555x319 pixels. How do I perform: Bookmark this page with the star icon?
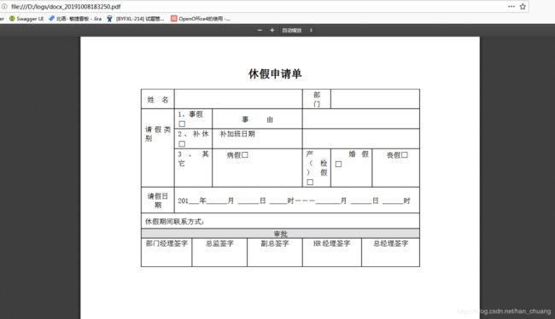tap(523, 6)
